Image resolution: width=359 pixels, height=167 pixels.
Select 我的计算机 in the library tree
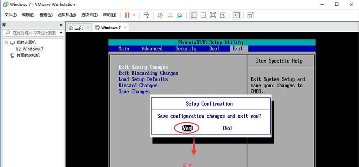click(x=26, y=43)
